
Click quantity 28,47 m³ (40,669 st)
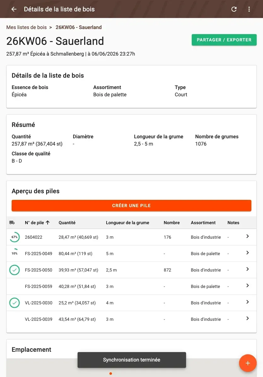tap(78, 237)
